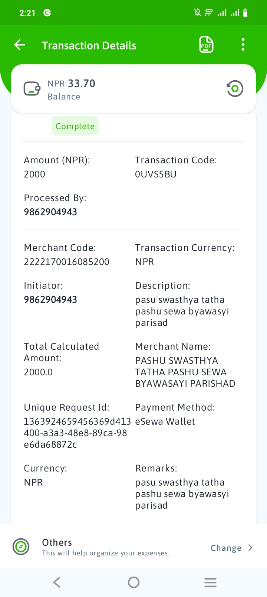This screenshot has width=267, height=597.
Task: Tap the Unique Request Id value
Action: tap(77, 433)
